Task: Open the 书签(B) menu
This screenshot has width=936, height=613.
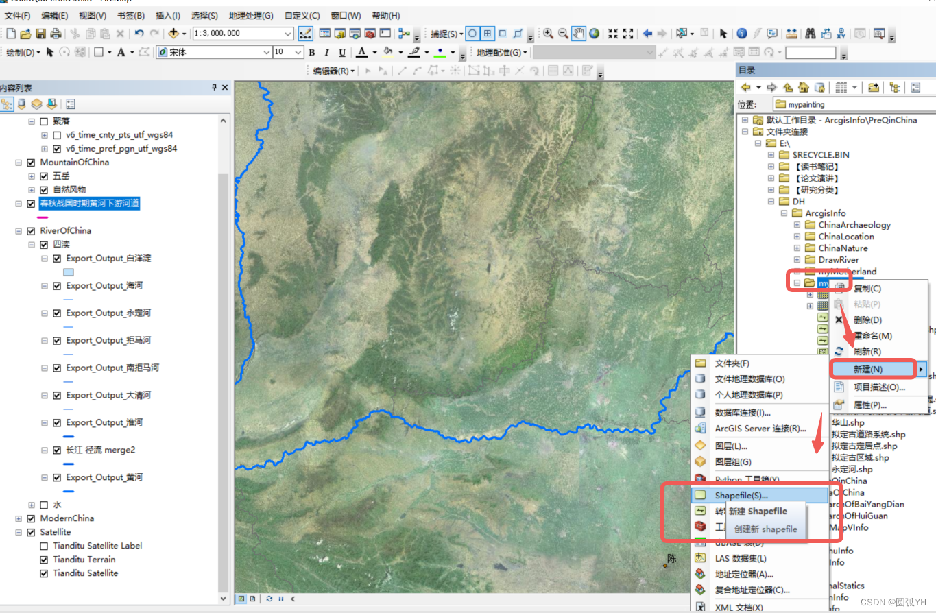Action: (x=130, y=15)
